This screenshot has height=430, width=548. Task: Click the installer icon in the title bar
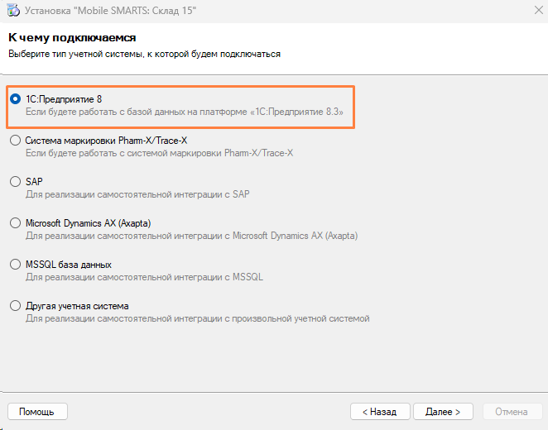click(x=14, y=12)
